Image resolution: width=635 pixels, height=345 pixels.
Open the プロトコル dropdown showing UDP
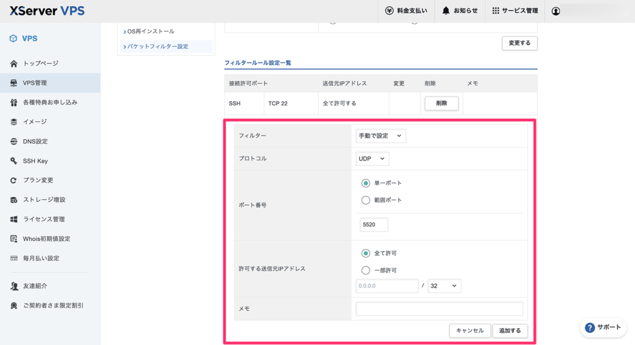click(372, 159)
